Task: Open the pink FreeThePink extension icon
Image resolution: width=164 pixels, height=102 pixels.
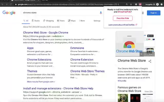Action: (x=140, y=4)
